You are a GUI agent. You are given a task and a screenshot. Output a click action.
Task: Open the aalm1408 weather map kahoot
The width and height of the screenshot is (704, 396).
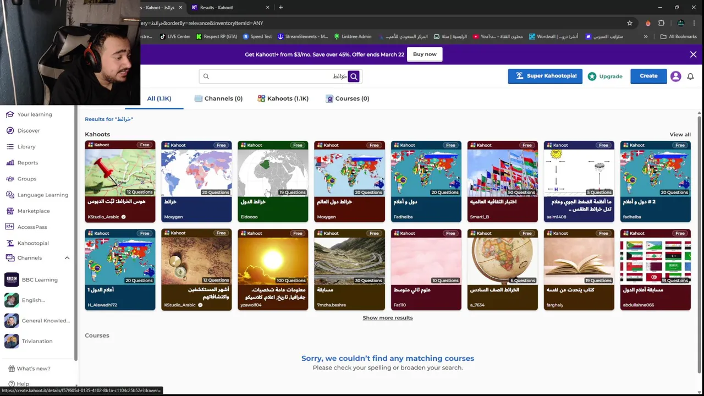point(579,182)
